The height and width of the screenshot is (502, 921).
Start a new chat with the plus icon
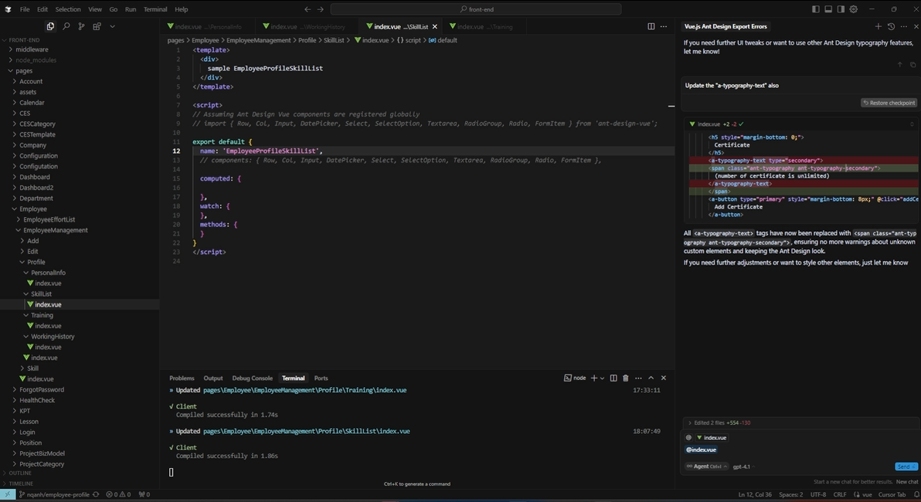click(878, 26)
